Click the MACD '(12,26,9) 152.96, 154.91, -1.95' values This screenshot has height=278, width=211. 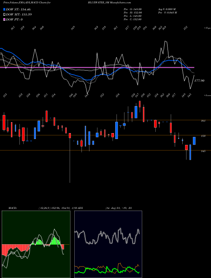tap(58, 208)
